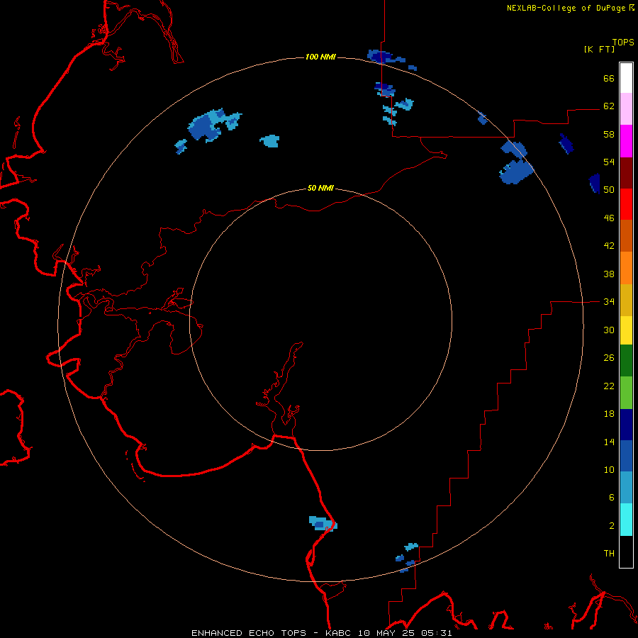Click the [K FT] units label
Viewport: 638px width, 638px height.
click(599, 50)
